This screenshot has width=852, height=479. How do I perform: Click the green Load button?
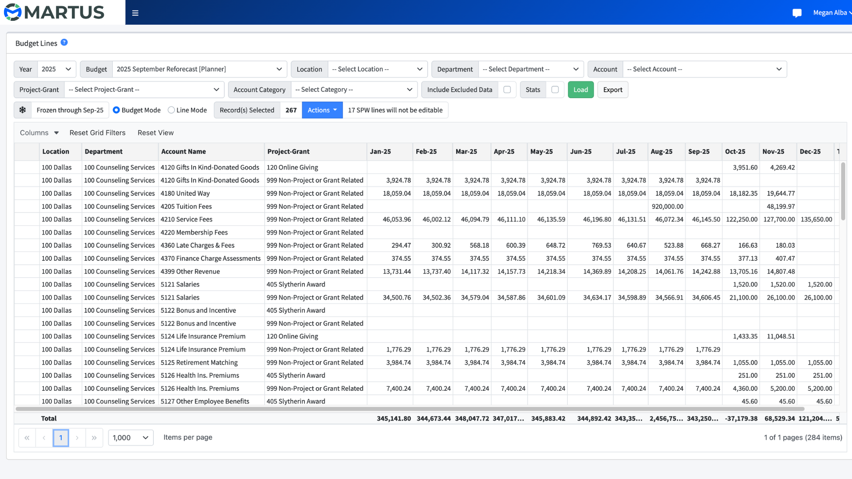tap(580, 90)
